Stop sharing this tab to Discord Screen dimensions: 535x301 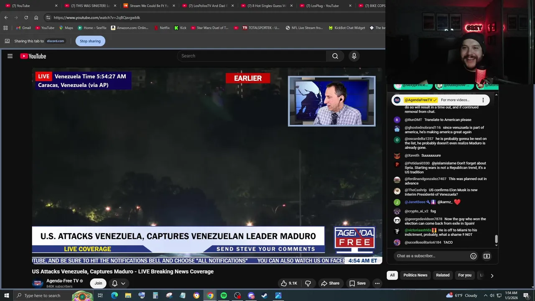[90, 41]
